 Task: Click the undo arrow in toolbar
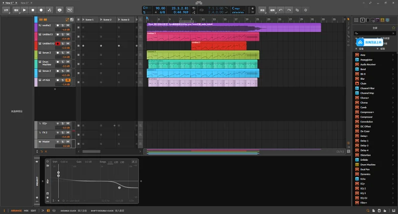point(281,9)
